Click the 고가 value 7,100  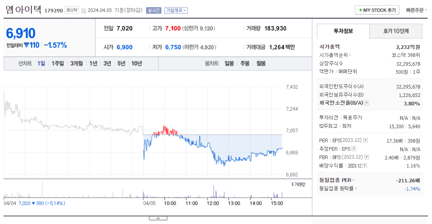point(173,28)
